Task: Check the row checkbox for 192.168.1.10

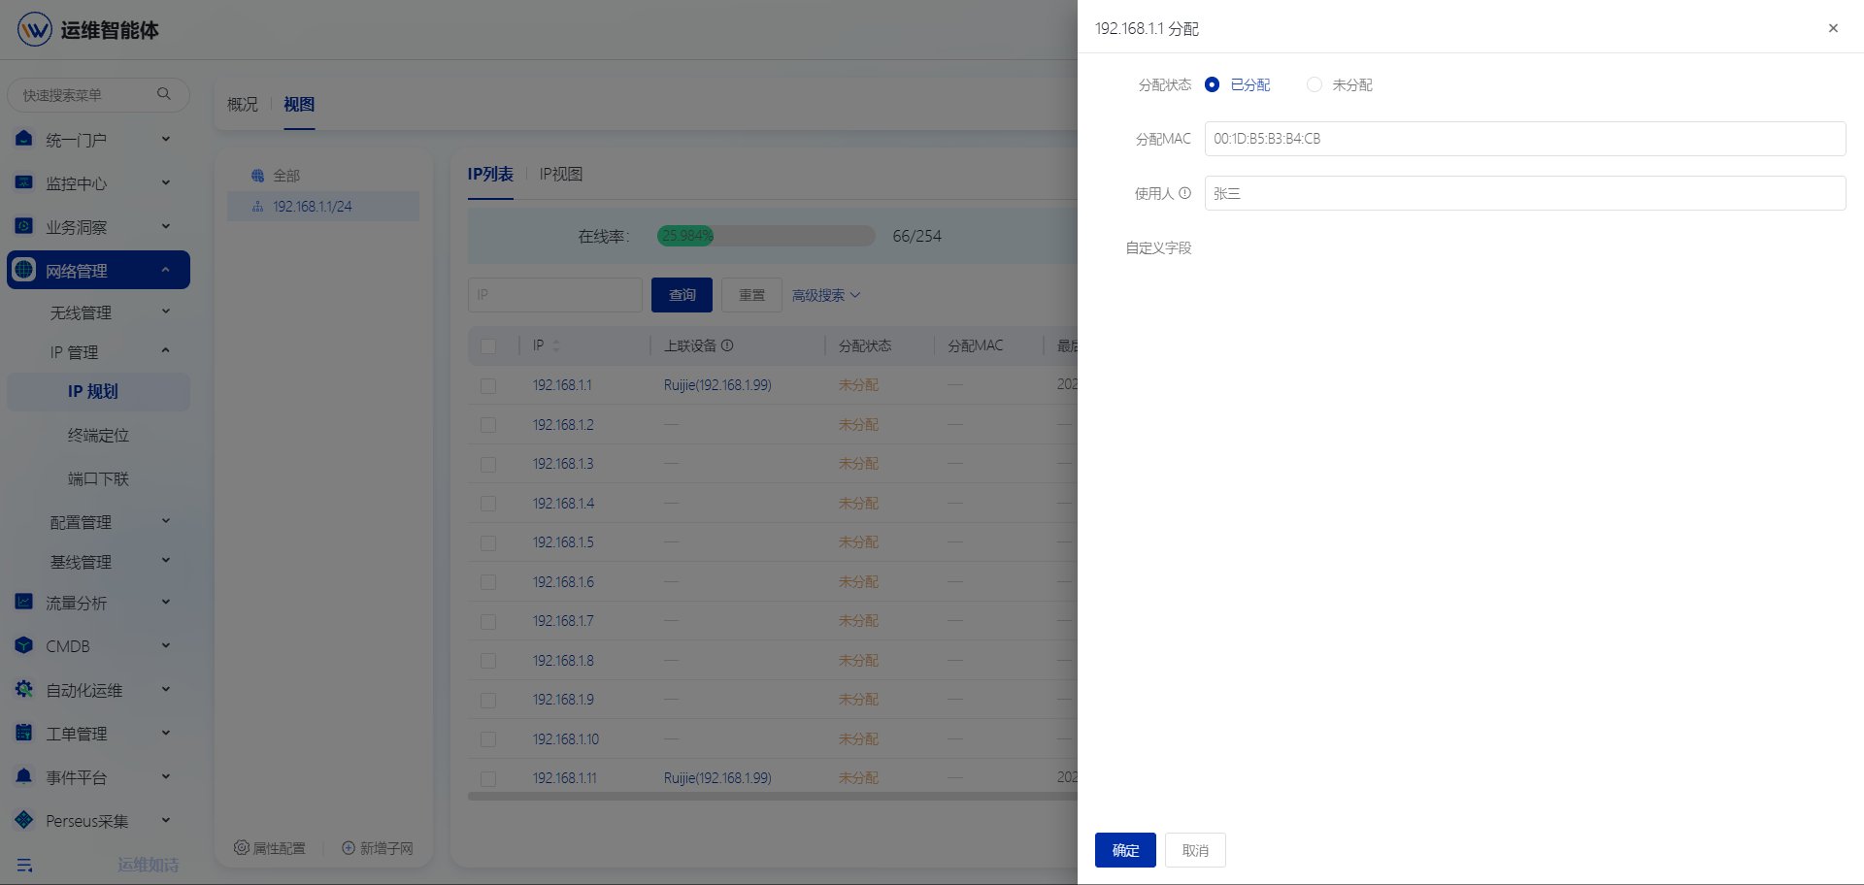Action: [488, 739]
